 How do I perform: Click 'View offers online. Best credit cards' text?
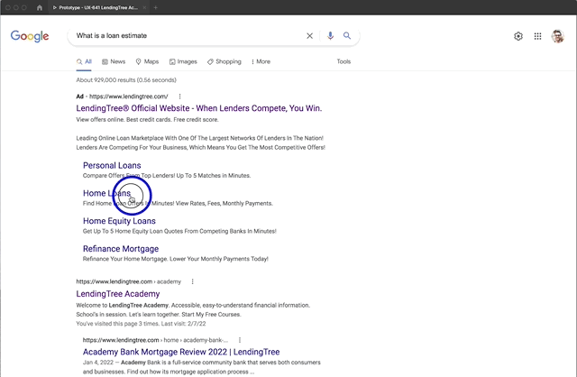tap(147, 120)
